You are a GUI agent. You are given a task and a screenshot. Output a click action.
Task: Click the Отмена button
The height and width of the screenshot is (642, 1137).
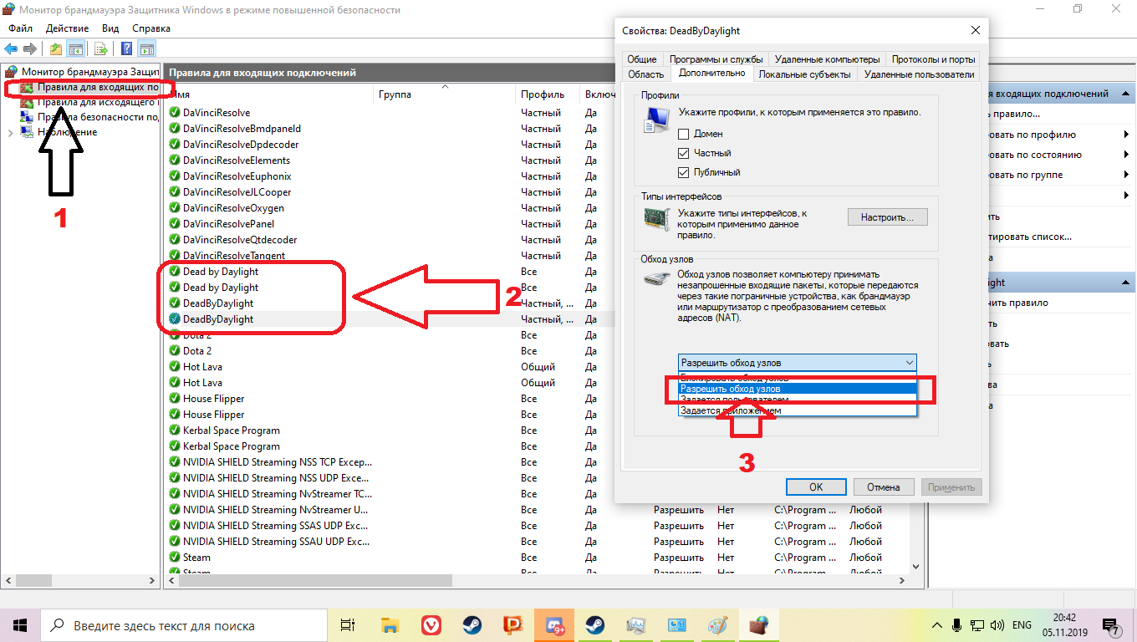pyautogui.click(x=883, y=487)
